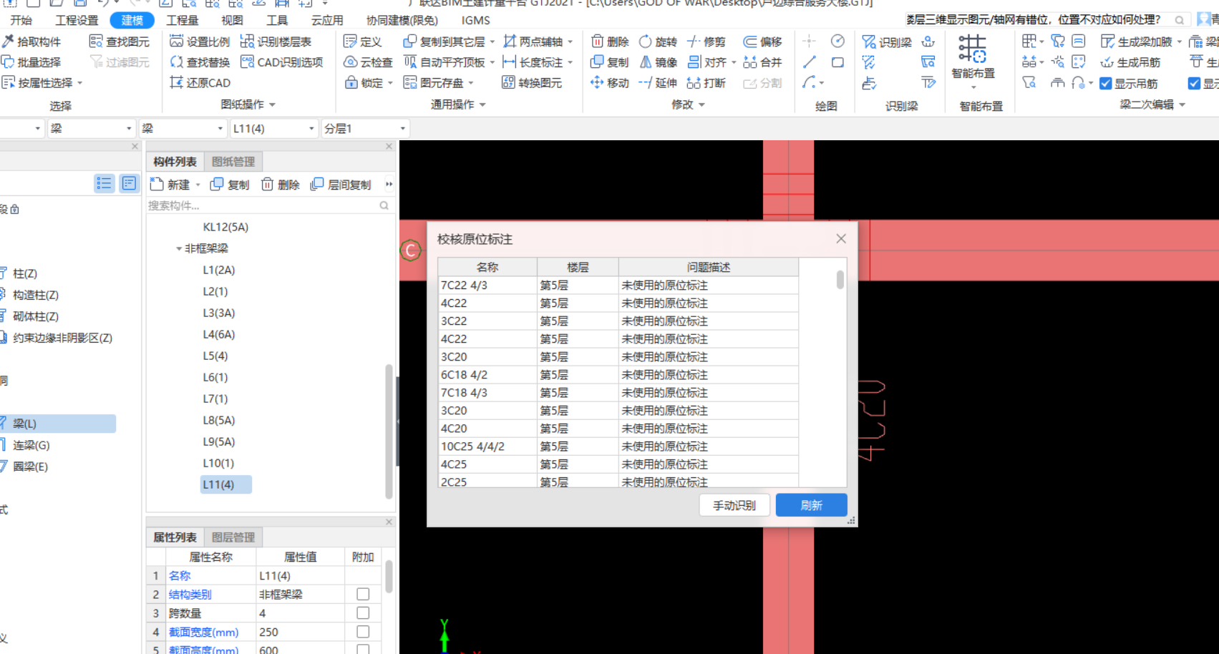This screenshot has height=654, width=1219.
Task: Choose 批量选择 batch select tool
Action: tap(32, 62)
